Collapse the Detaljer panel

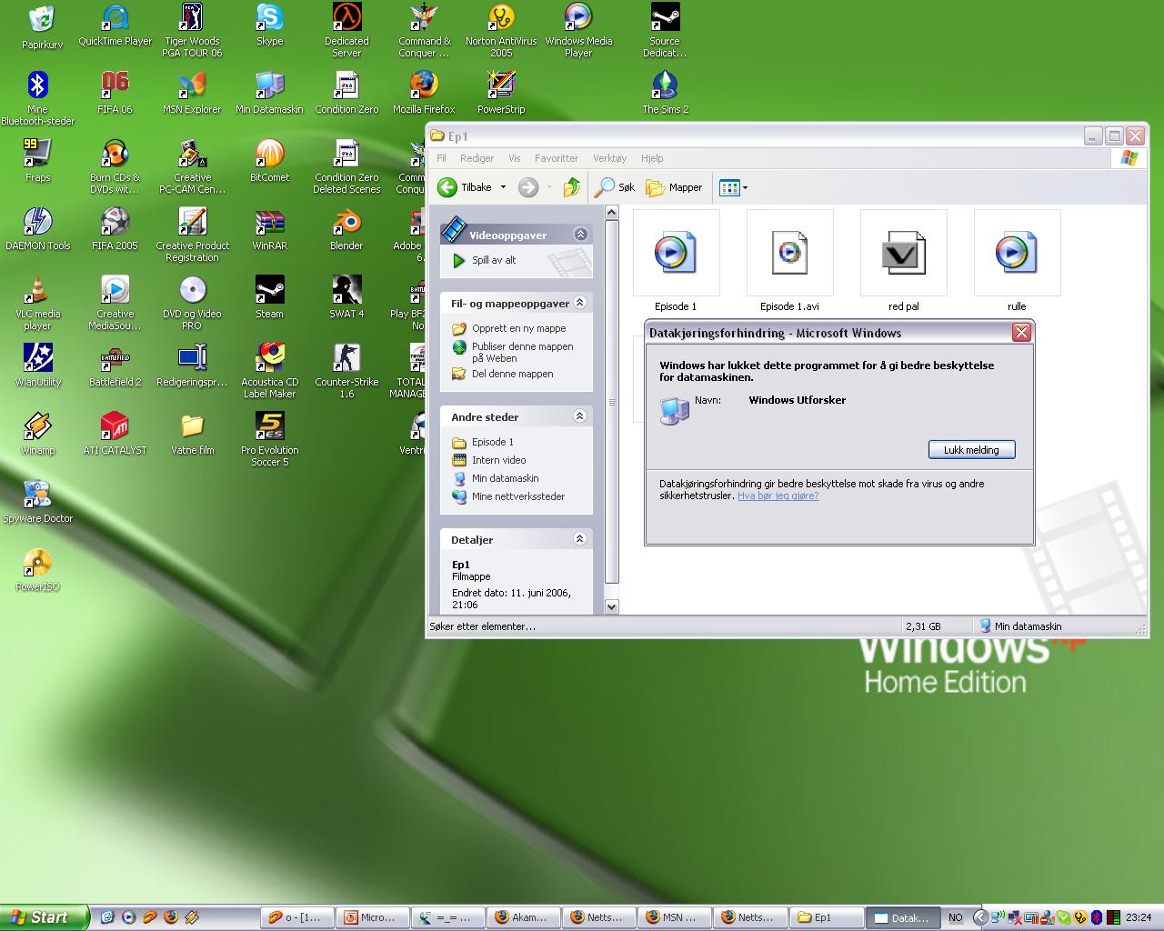click(580, 539)
